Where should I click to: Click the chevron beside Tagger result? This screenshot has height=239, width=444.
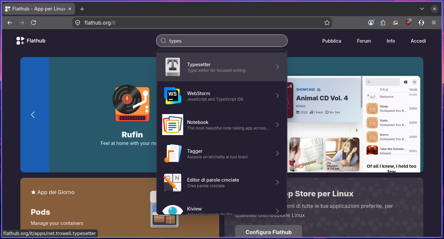(x=278, y=153)
